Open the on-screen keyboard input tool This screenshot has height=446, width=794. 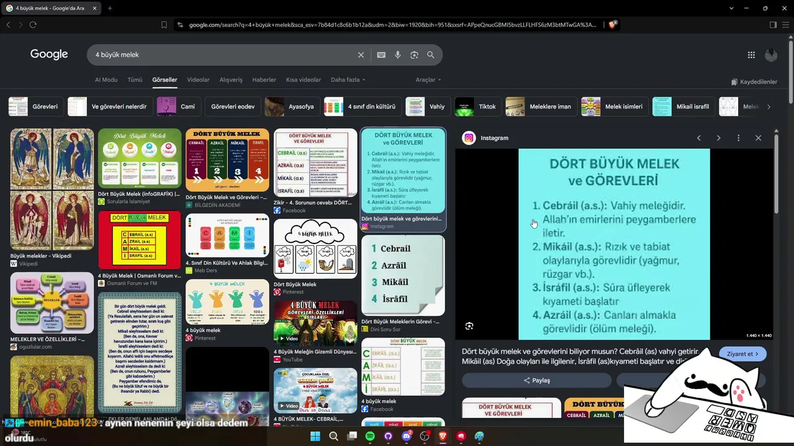point(381,55)
